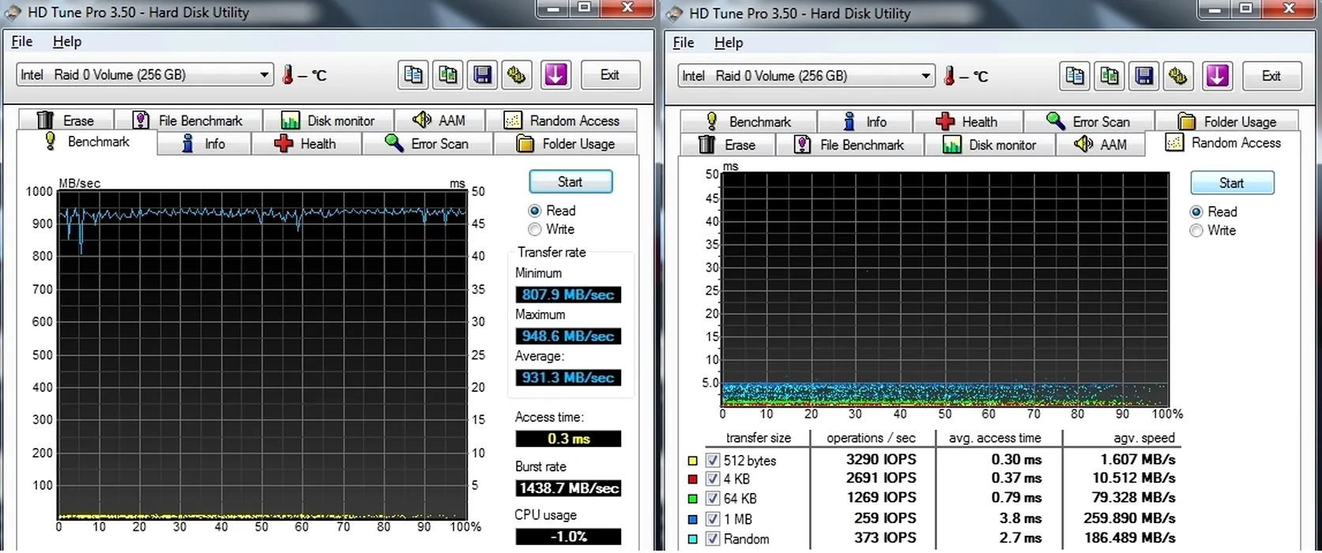Click the copy text icon in right window
The height and width of the screenshot is (553, 1322).
coord(1075,76)
